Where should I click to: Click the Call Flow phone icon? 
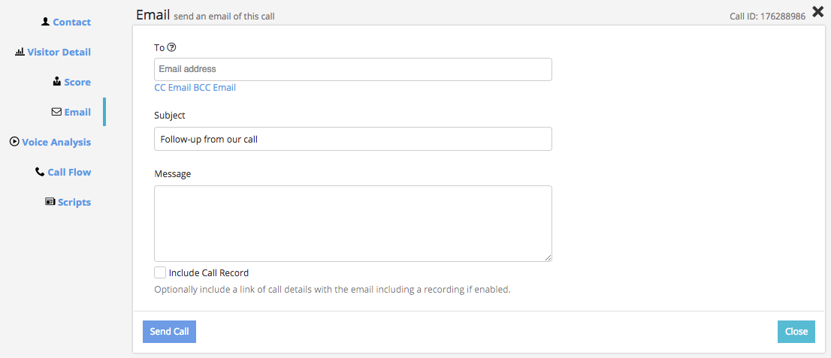click(x=40, y=172)
